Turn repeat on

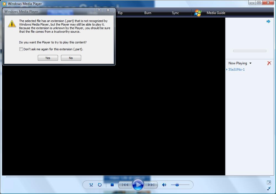[x=100, y=185]
